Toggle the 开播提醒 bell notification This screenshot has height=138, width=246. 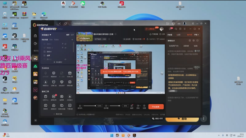pos(153,34)
